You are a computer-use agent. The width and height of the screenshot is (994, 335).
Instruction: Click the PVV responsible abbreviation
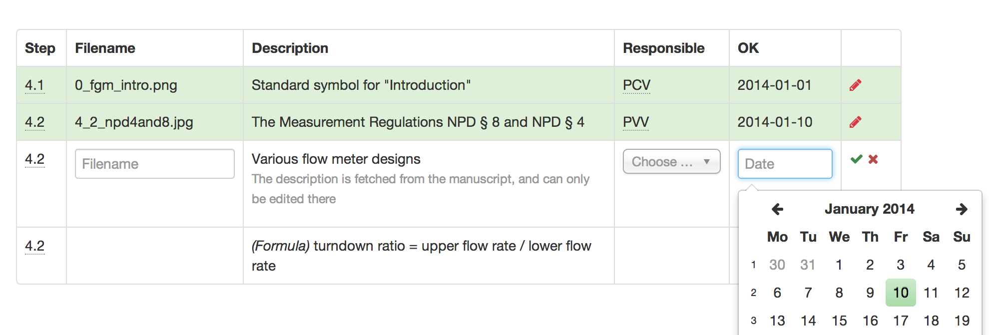click(x=636, y=122)
